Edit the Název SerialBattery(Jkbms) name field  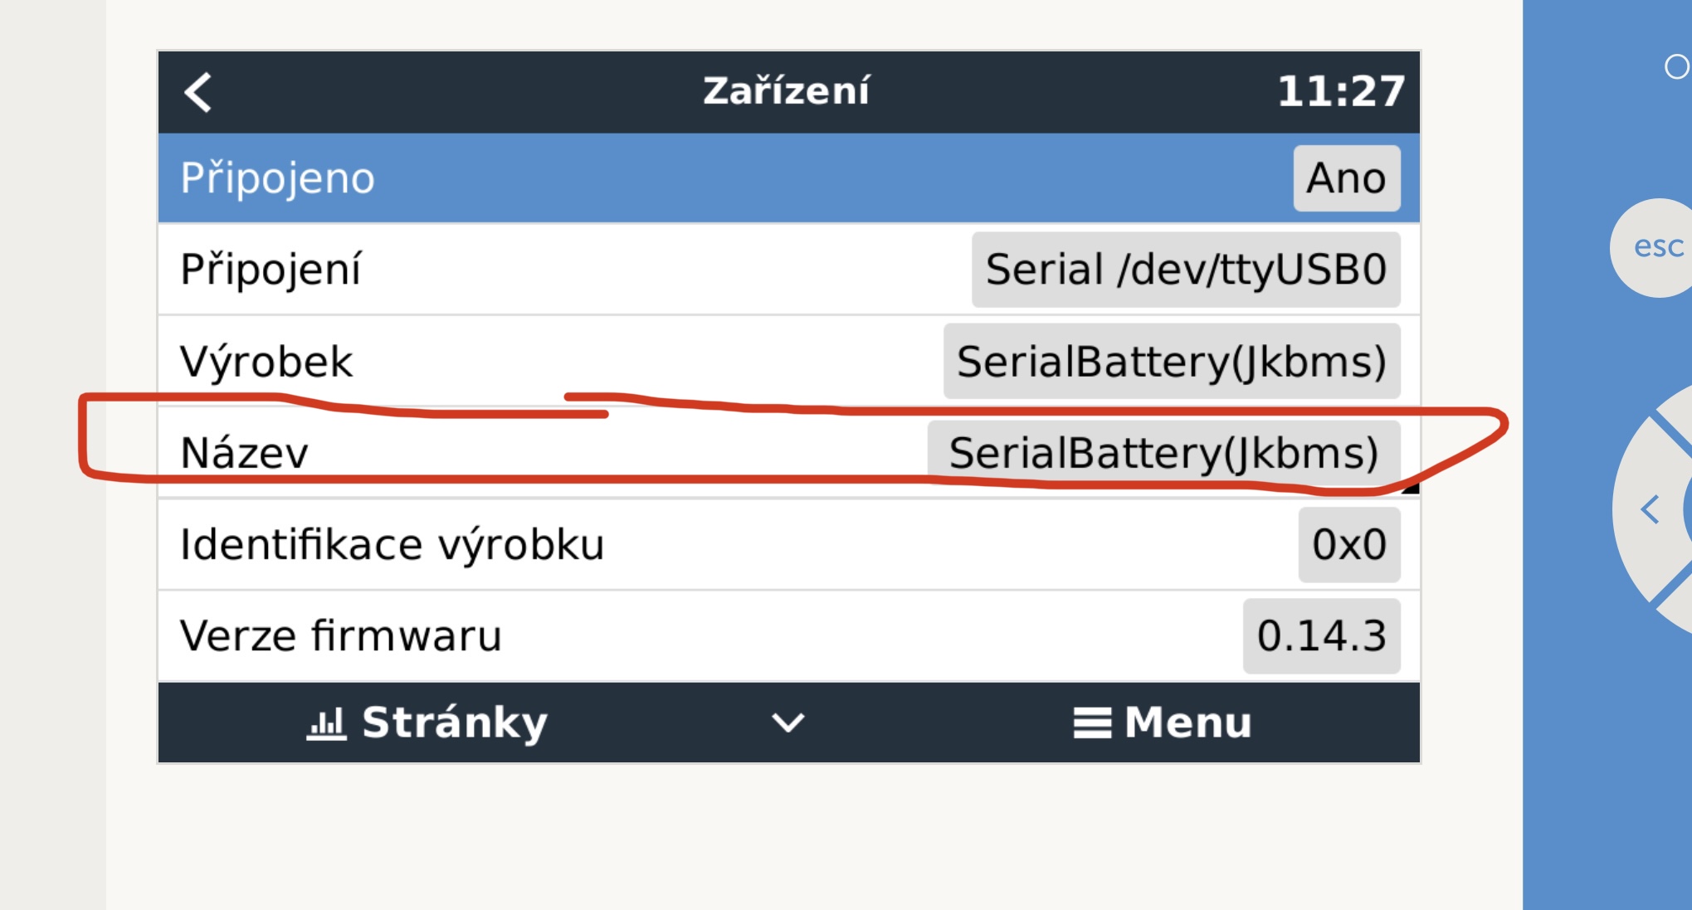1163,453
